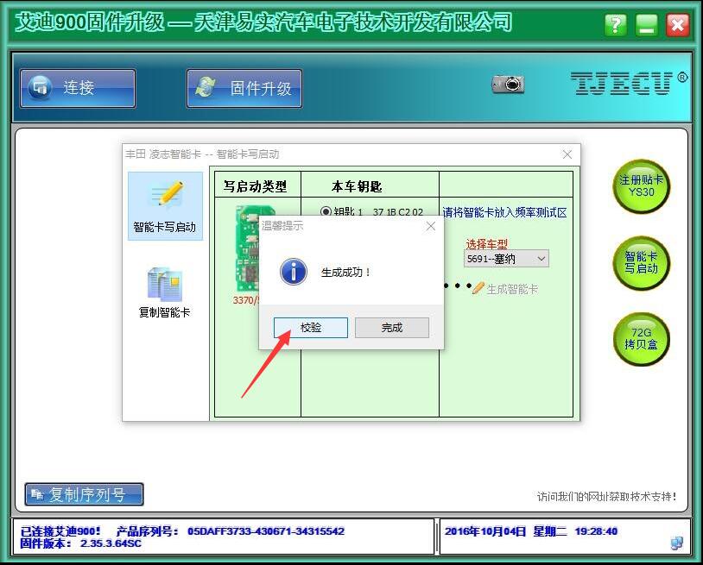Select 智能卡写启动 in the side panel
Viewport: 703px width, 565px height.
tap(165, 206)
